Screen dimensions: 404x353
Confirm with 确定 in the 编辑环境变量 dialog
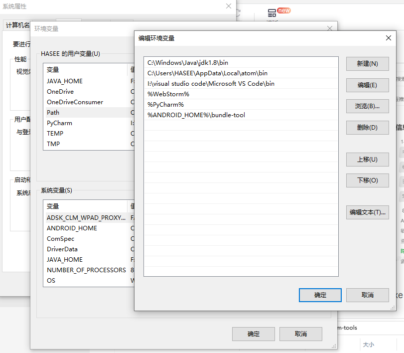(x=320, y=295)
